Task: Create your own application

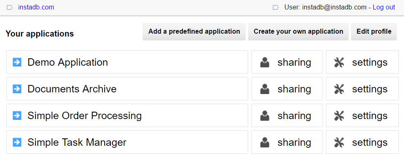Action: [298, 32]
